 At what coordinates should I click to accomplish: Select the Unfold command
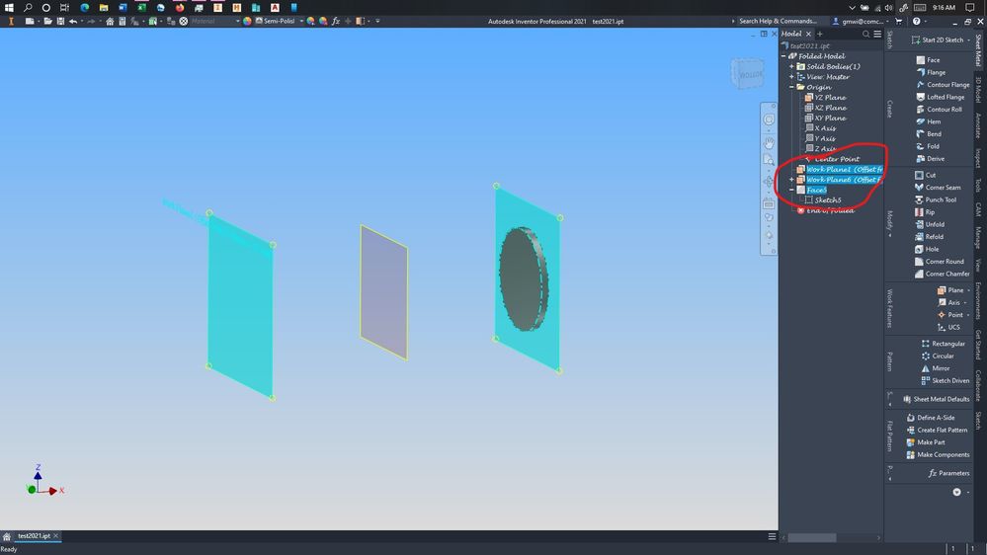tap(929, 224)
